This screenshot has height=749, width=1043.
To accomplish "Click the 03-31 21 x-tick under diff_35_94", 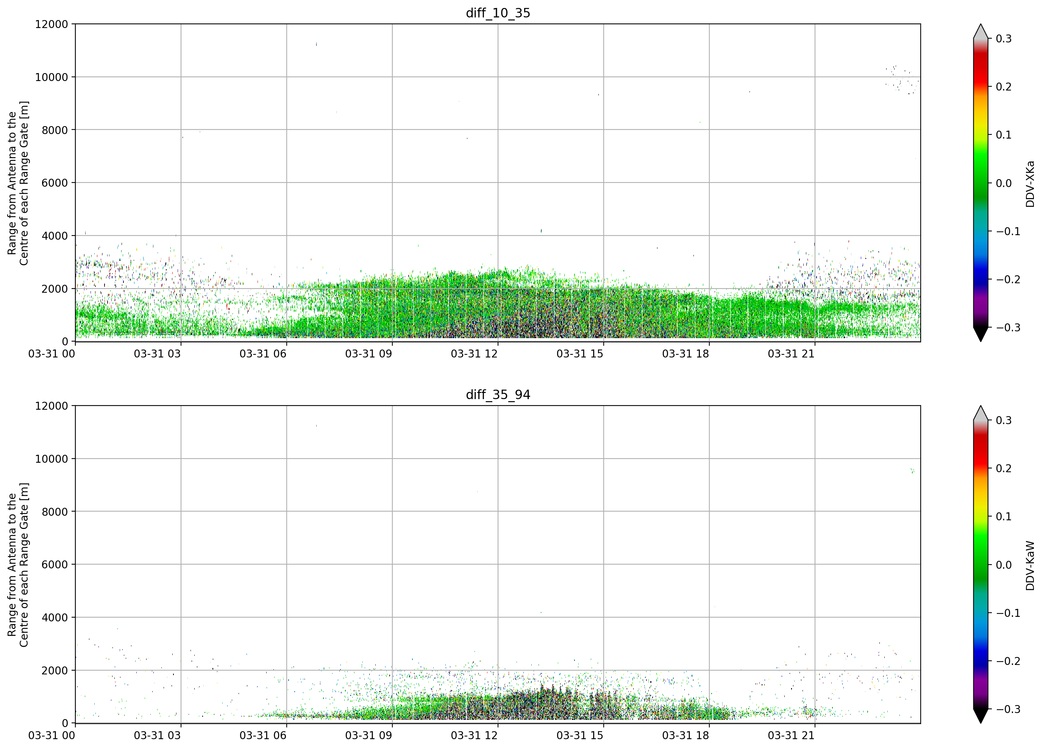I will click(x=792, y=735).
